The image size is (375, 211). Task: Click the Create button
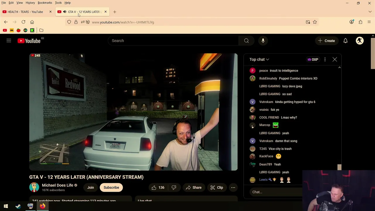(327, 41)
